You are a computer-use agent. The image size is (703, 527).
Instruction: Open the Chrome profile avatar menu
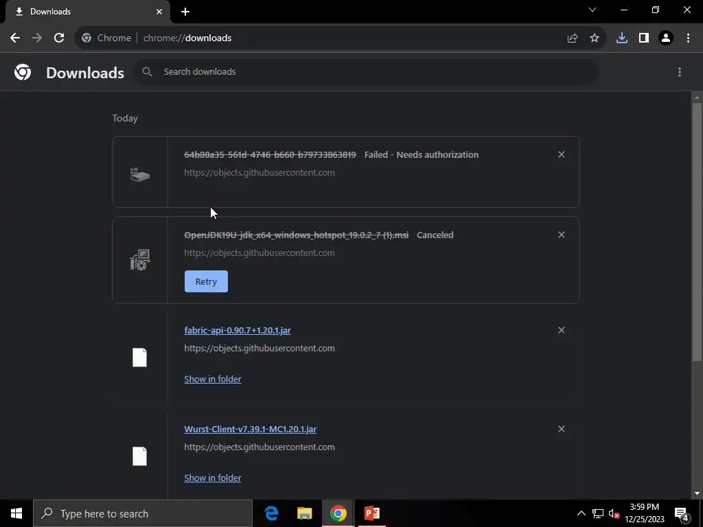(x=666, y=38)
